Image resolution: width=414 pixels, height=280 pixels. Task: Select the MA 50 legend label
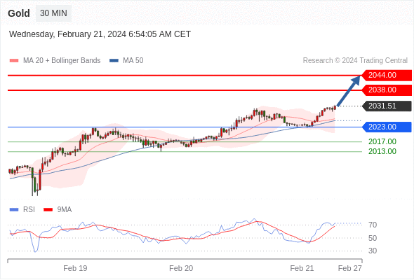(133, 61)
